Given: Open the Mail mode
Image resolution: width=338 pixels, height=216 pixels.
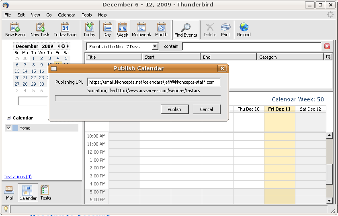Looking at the screenshot, I should coord(10,193).
